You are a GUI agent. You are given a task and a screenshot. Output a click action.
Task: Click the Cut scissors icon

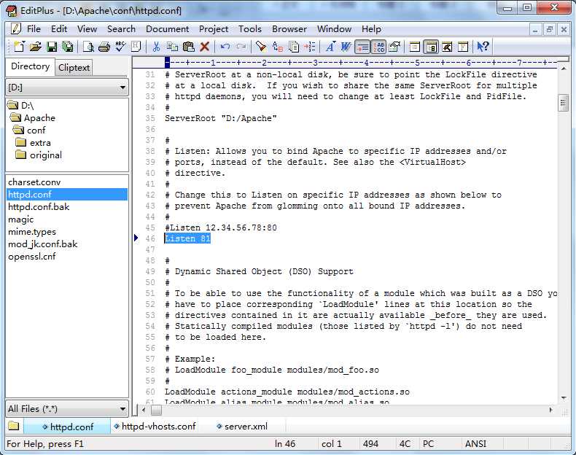tap(156, 47)
